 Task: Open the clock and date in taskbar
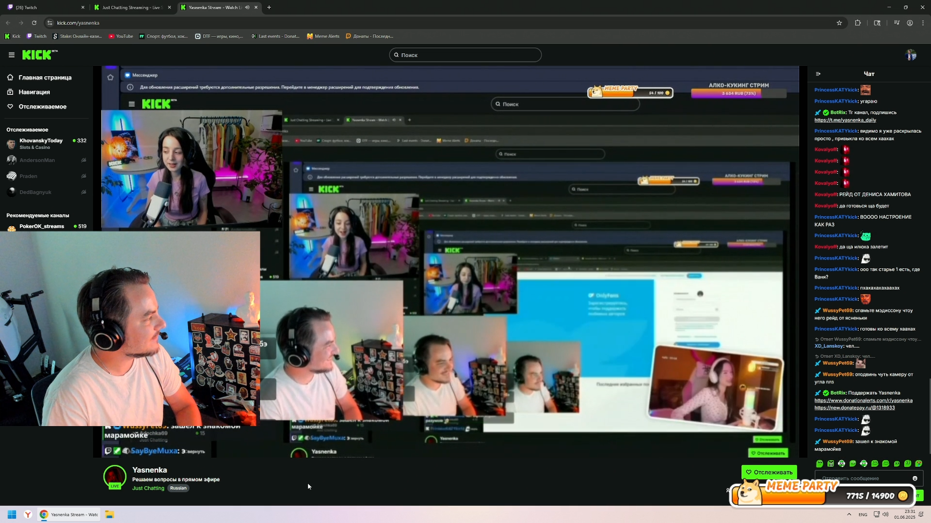click(904, 514)
